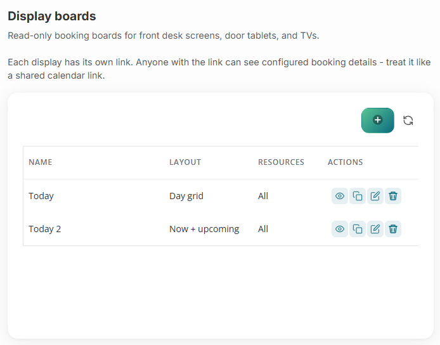Copy link for the Today 2 board

click(357, 229)
